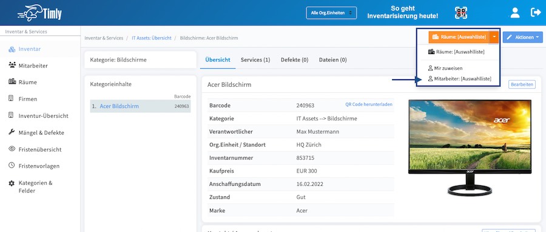Click the HQ Zürich value
546x232 pixels.
pos(309,145)
